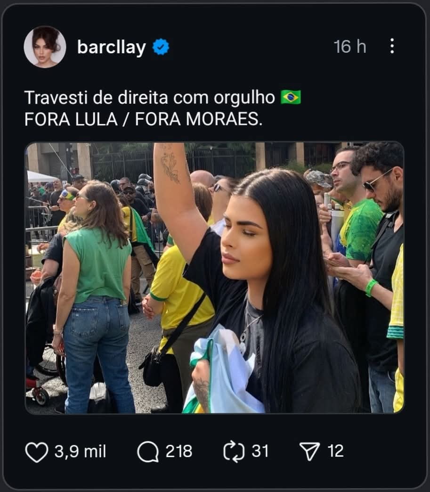Click the "FORA LULA / FORA MORAES." line
430x492 pixels.
(x=143, y=119)
